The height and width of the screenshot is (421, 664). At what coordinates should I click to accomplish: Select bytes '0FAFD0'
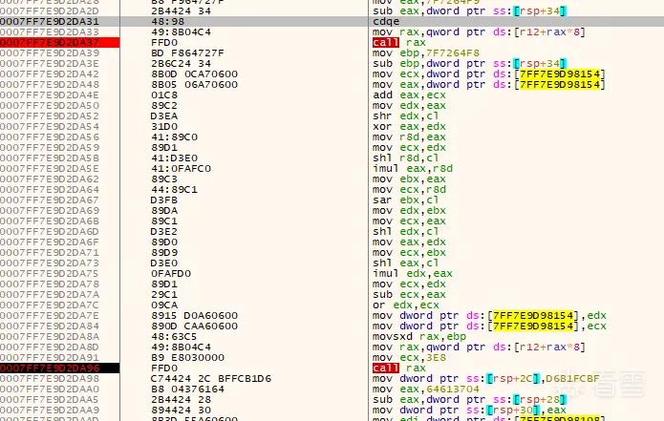pos(171,273)
